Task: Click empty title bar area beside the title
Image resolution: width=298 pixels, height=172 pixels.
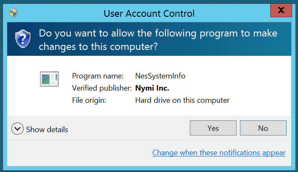Action: 236,13
